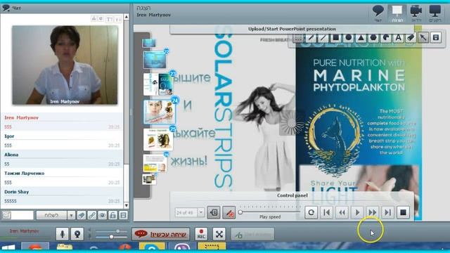Open Upload/Start PowerPoint presentation panel
450x253 pixels.
(292, 29)
